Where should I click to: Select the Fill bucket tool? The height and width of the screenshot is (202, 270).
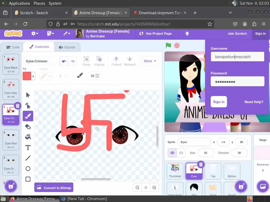coord(28,137)
